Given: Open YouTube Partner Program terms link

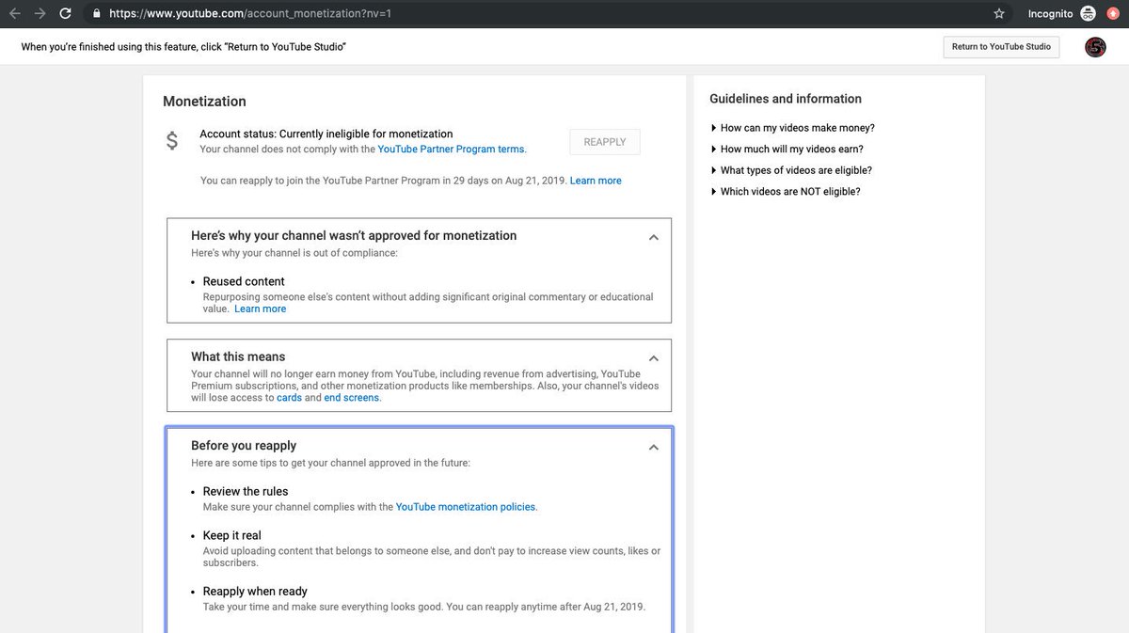Looking at the screenshot, I should (x=451, y=149).
